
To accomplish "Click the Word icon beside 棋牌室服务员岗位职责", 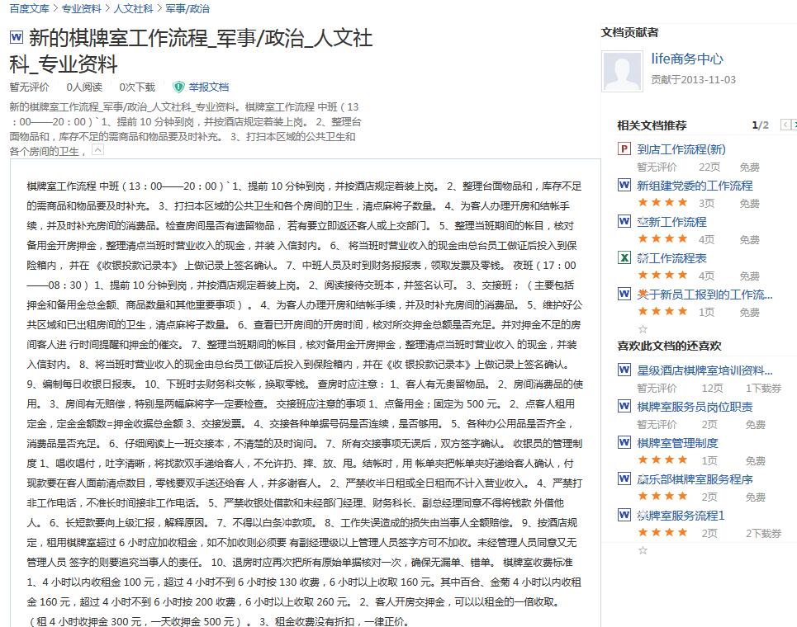I will click(x=624, y=407).
